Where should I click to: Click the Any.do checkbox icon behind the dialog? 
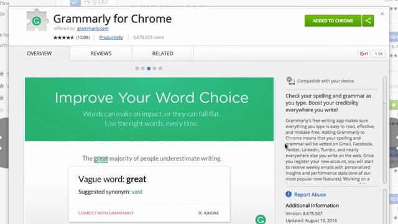pyautogui.click(x=75, y=2)
